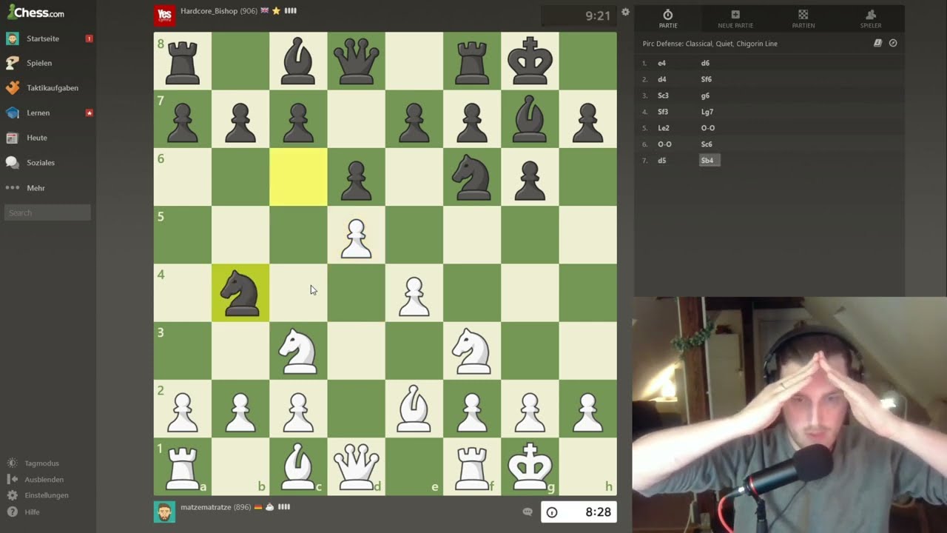This screenshot has height=533, width=947.
Task: Click the white knight on f3
Action: coord(472,351)
